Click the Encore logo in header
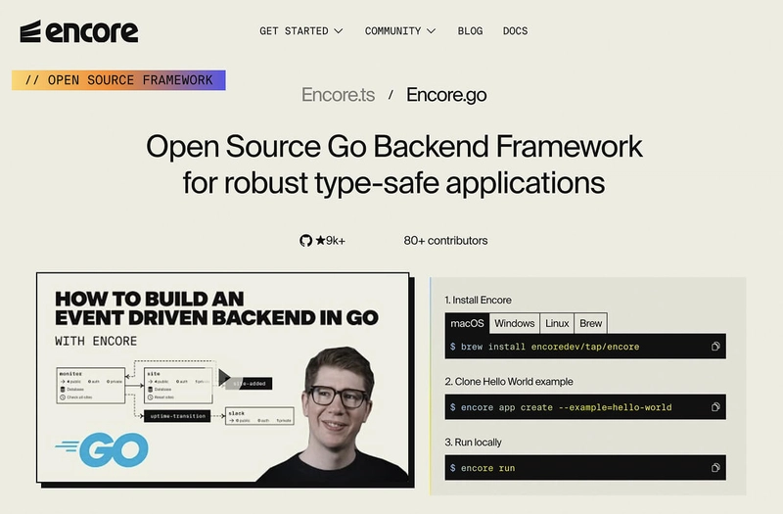This screenshot has width=783, height=514. coord(79,31)
